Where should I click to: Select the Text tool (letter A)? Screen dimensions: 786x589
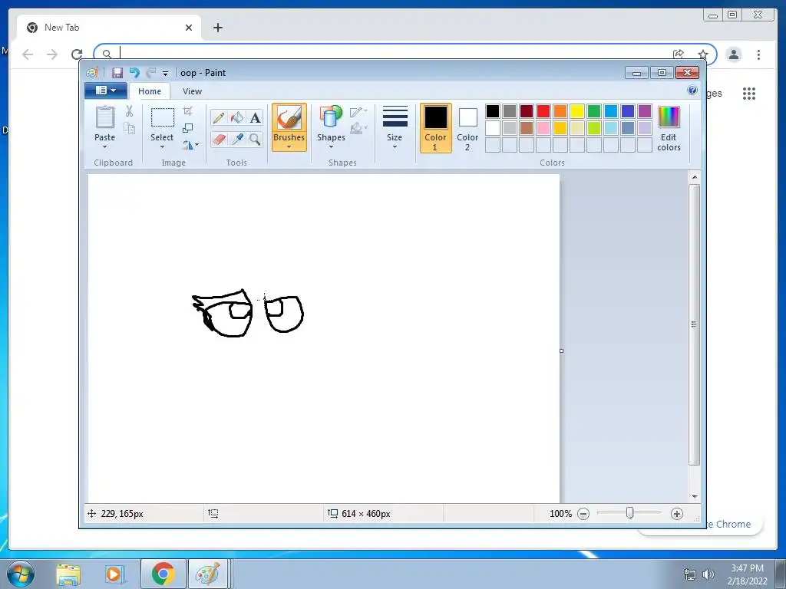point(255,117)
